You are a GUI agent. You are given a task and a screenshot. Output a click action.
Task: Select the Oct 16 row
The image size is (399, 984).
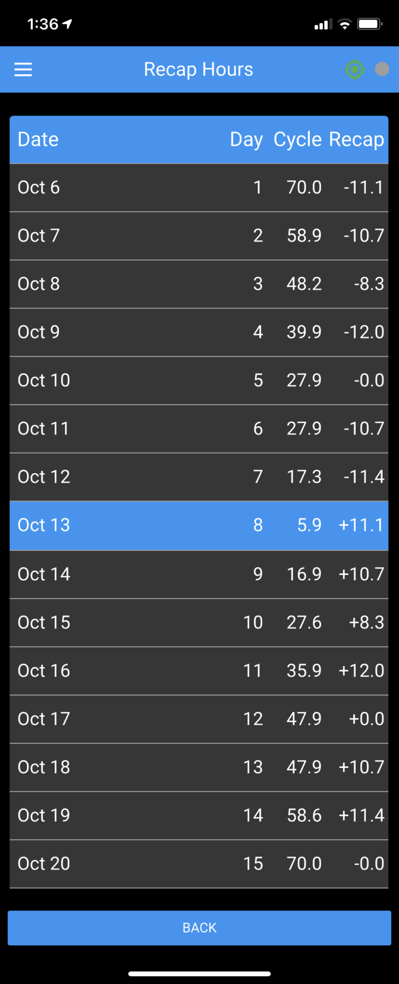199,671
